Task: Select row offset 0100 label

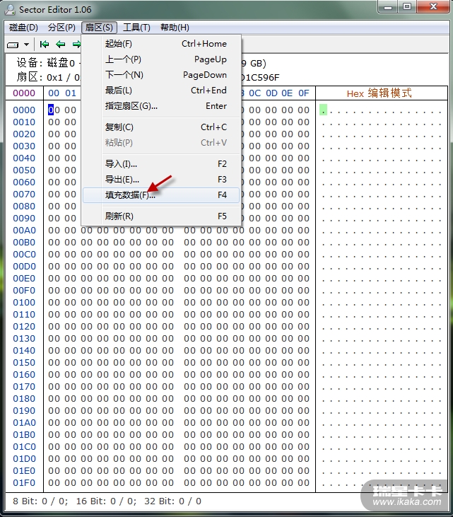Action: tap(24, 303)
